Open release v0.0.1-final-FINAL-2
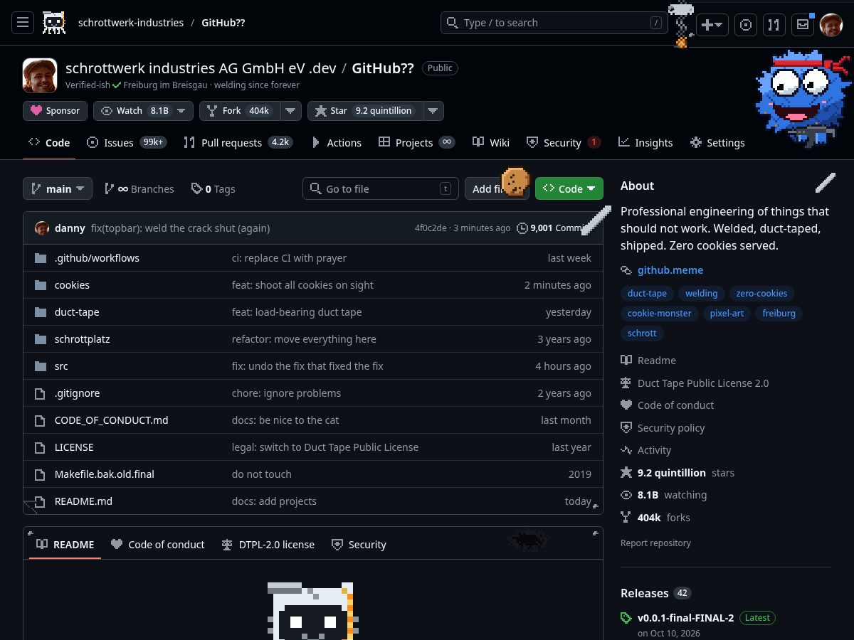The image size is (854, 640). (x=685, y=617)
